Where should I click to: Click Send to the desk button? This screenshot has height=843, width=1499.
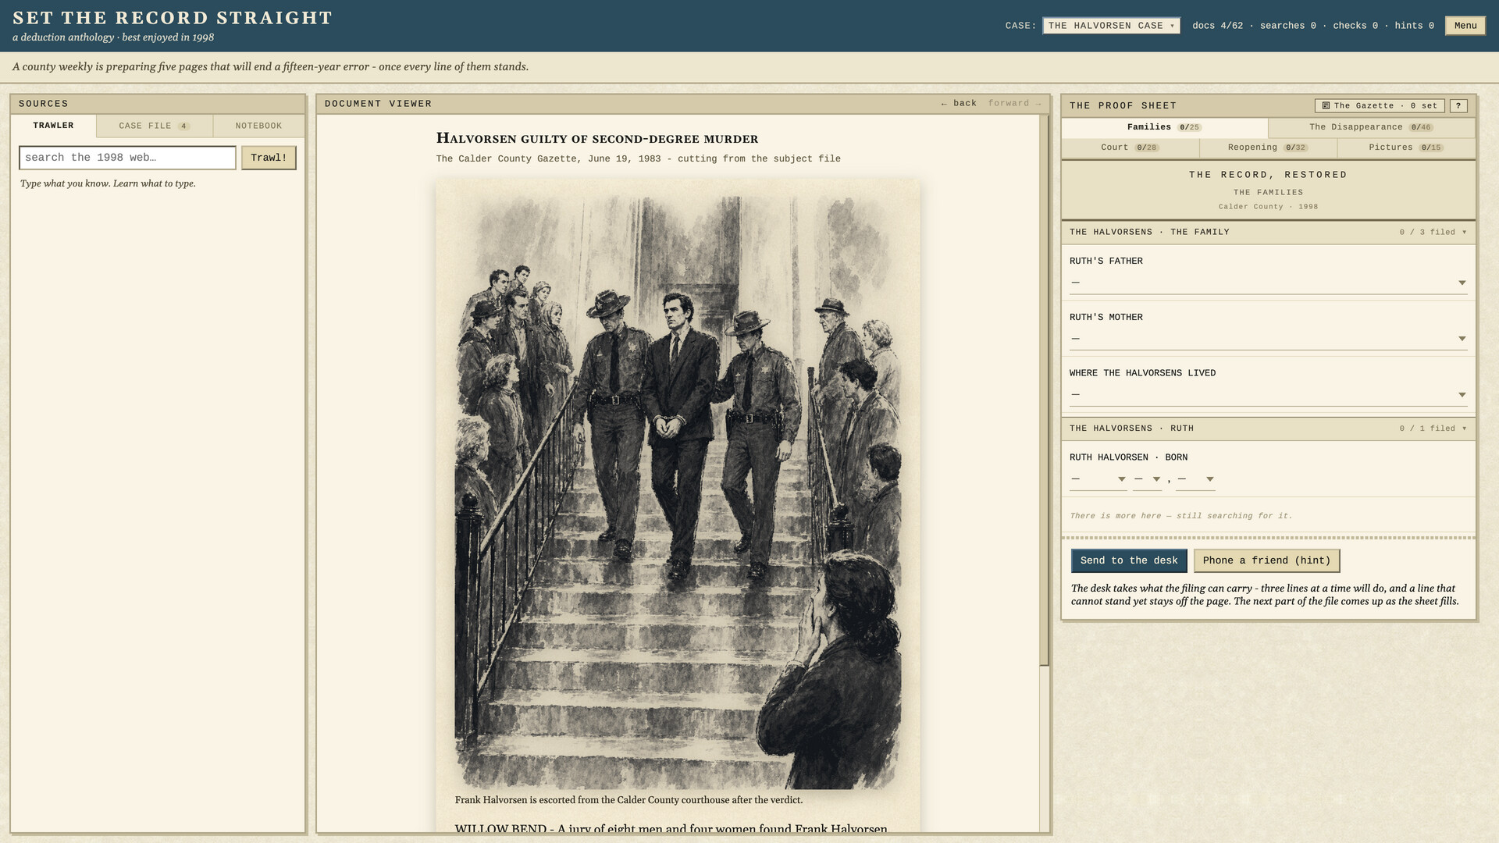pos(1129,560)
